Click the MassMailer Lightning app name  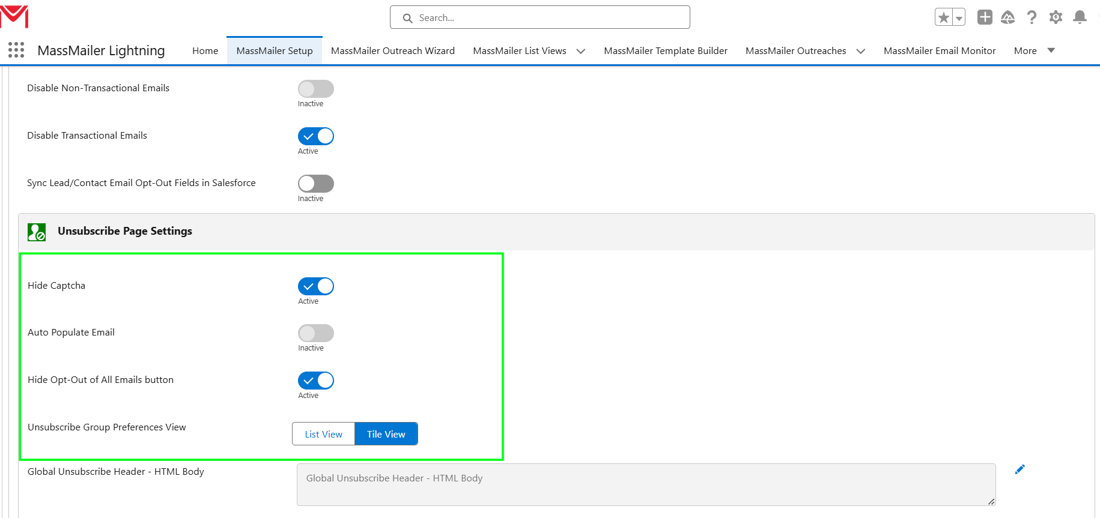pos(101,50)
